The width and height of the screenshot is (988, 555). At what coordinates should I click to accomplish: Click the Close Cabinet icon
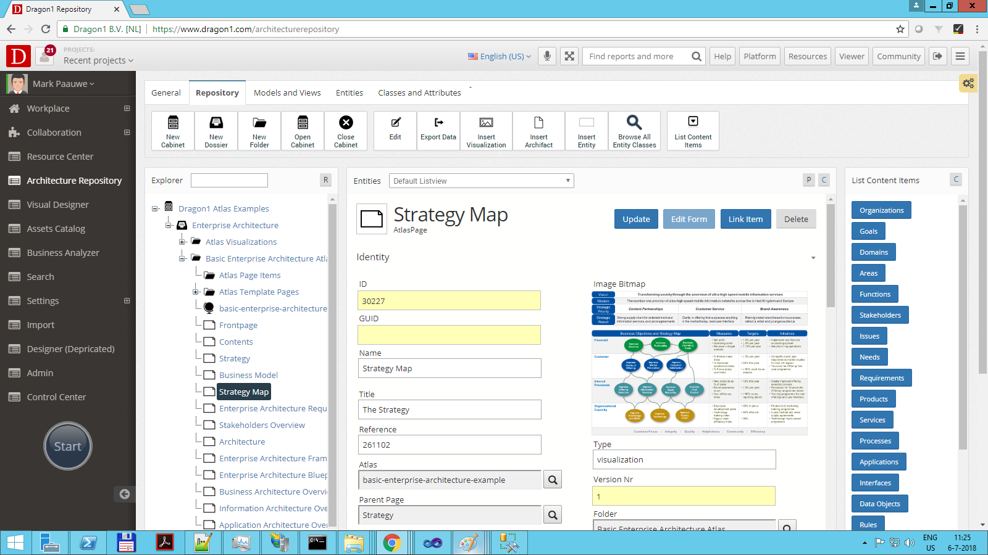click(346, 131)
